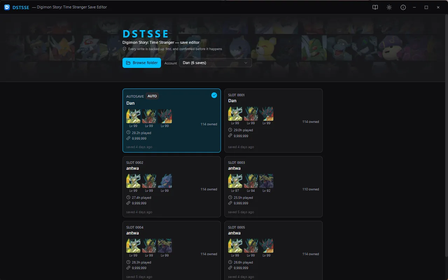Click the clock icon beside 27.4h played
Screen dimensions: 448x280
click(x=128, y=197)
